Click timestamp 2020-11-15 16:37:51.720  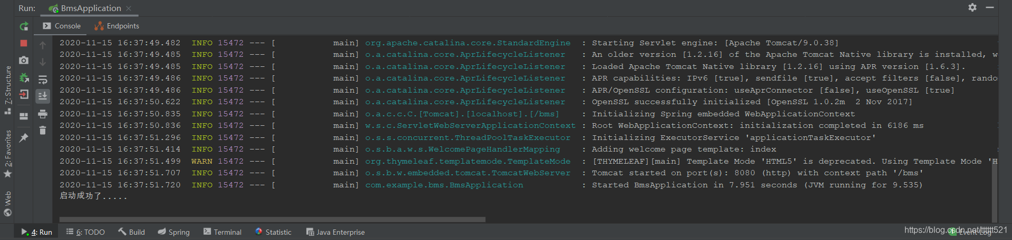coord(120,185)
